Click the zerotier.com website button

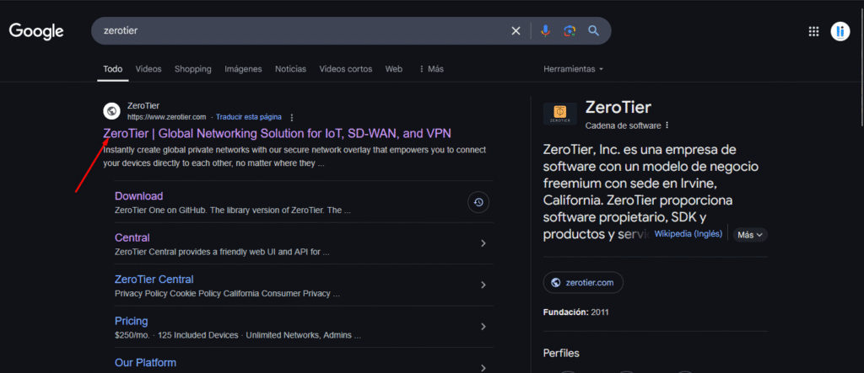coord(583,283)
